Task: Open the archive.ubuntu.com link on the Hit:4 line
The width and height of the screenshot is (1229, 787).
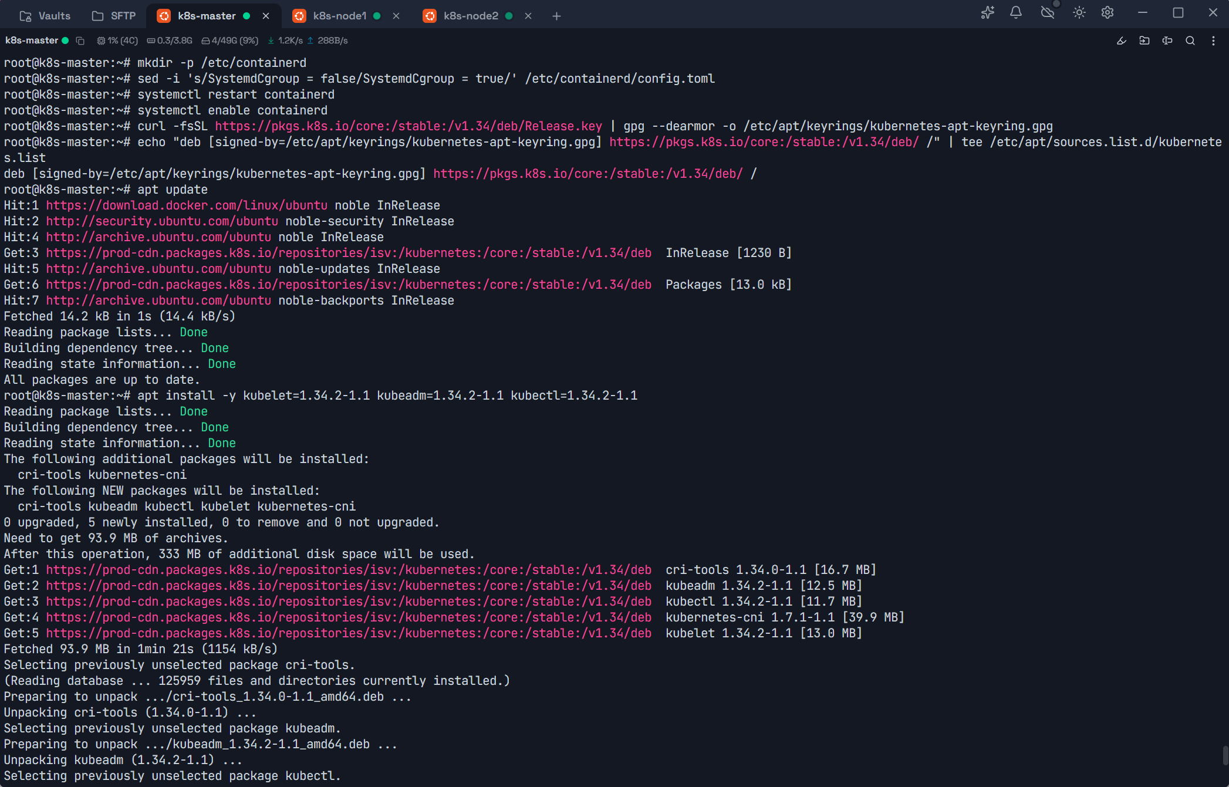Action: click(158, 237)
